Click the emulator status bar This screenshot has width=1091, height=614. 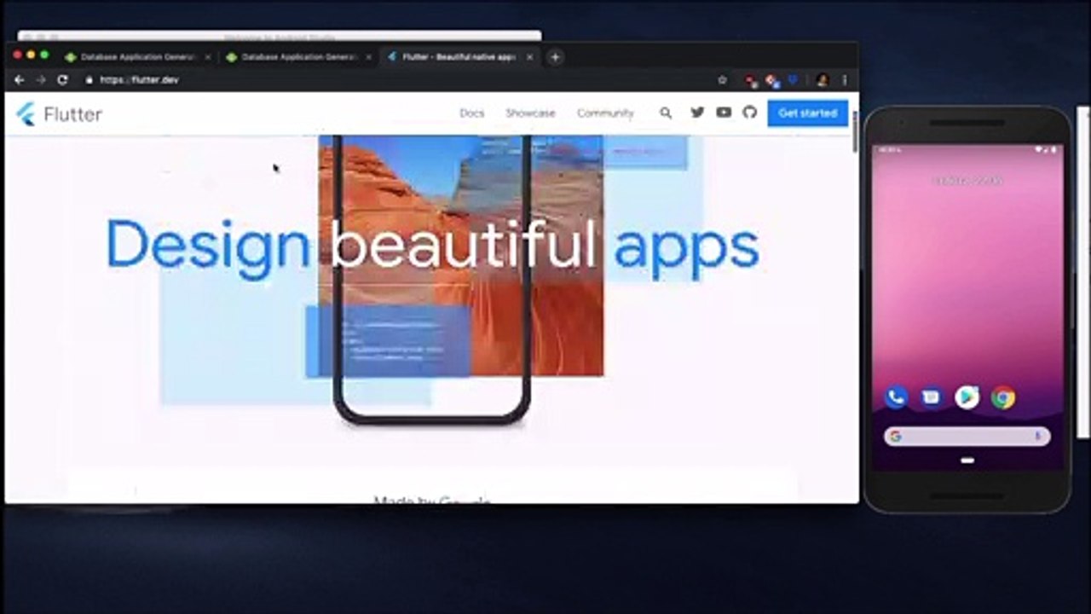pos(967,150)
